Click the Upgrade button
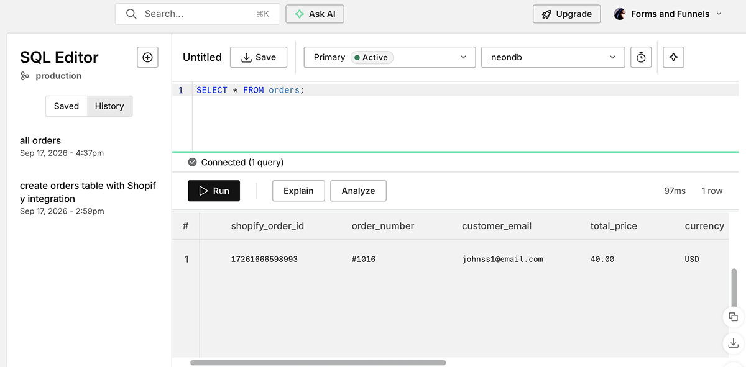 pyautogui.click(x=566, y=14)
